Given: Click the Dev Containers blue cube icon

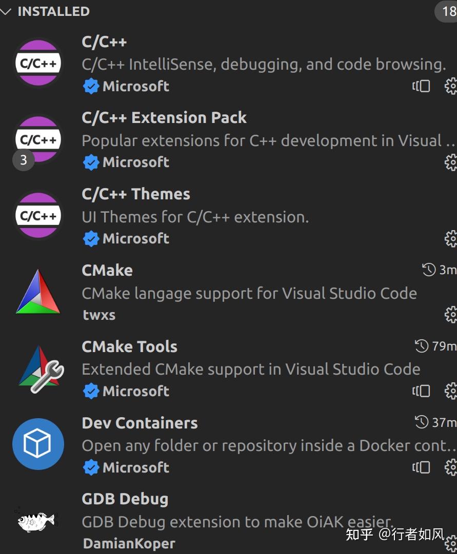Looking at the screenshot, I should coord(38,444).
